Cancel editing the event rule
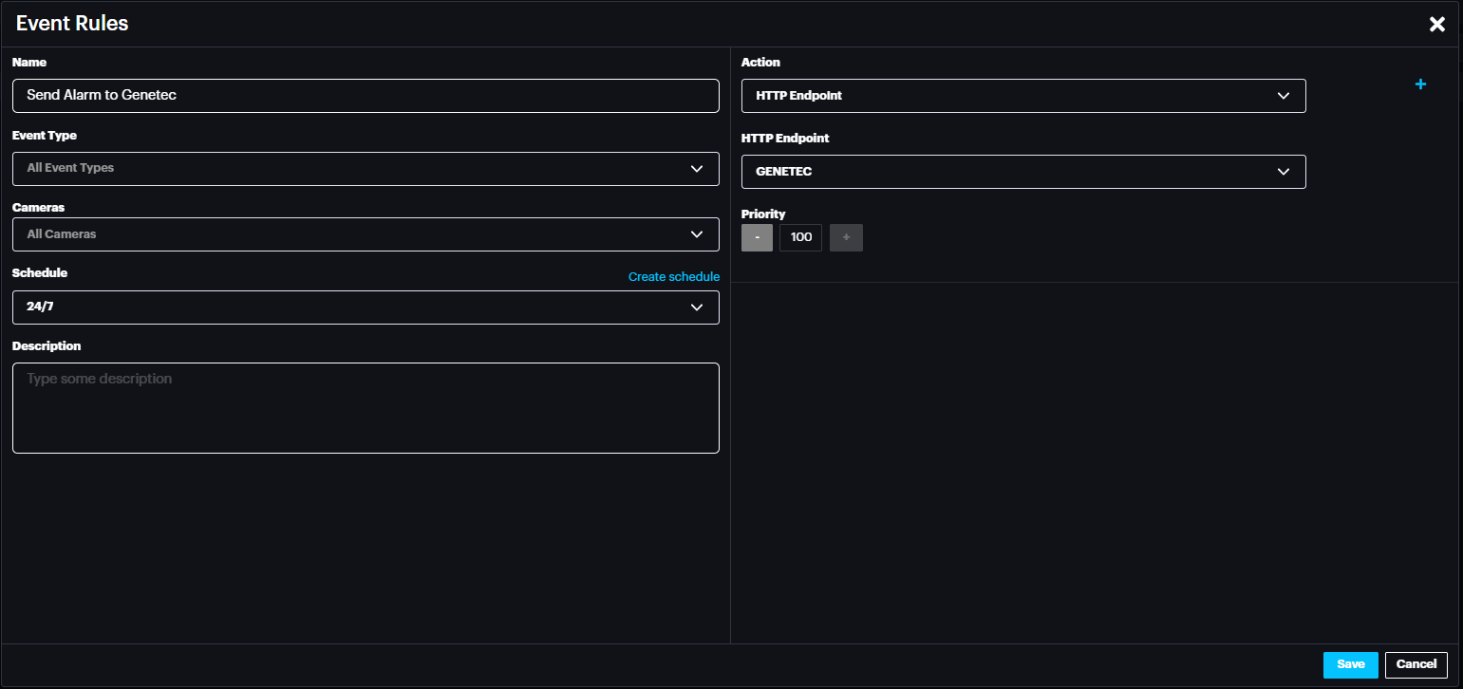This screenshot has height=689, width=1463. pyautogui.click(x=1416, y=664)
